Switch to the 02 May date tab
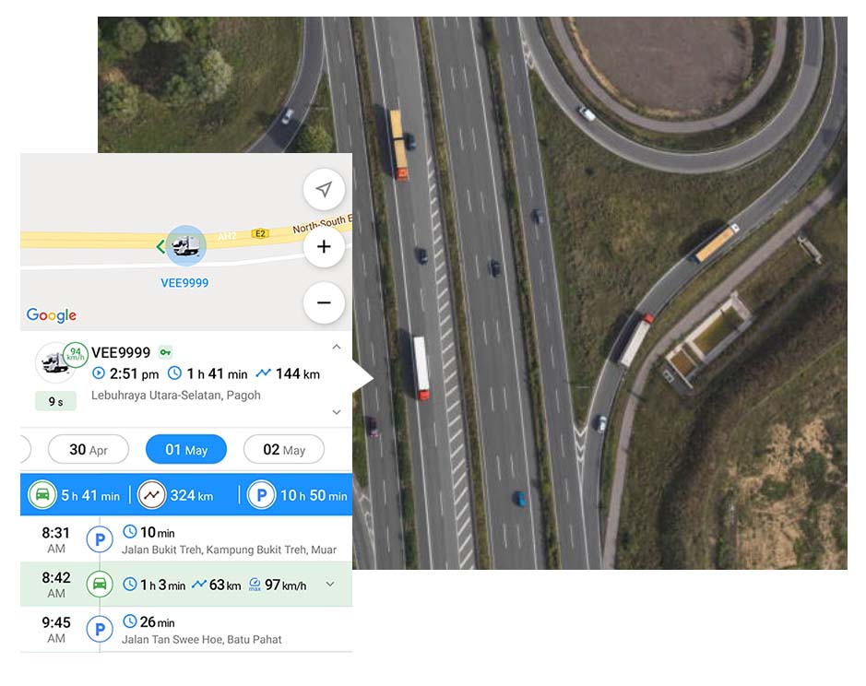 tap(284, 450)
